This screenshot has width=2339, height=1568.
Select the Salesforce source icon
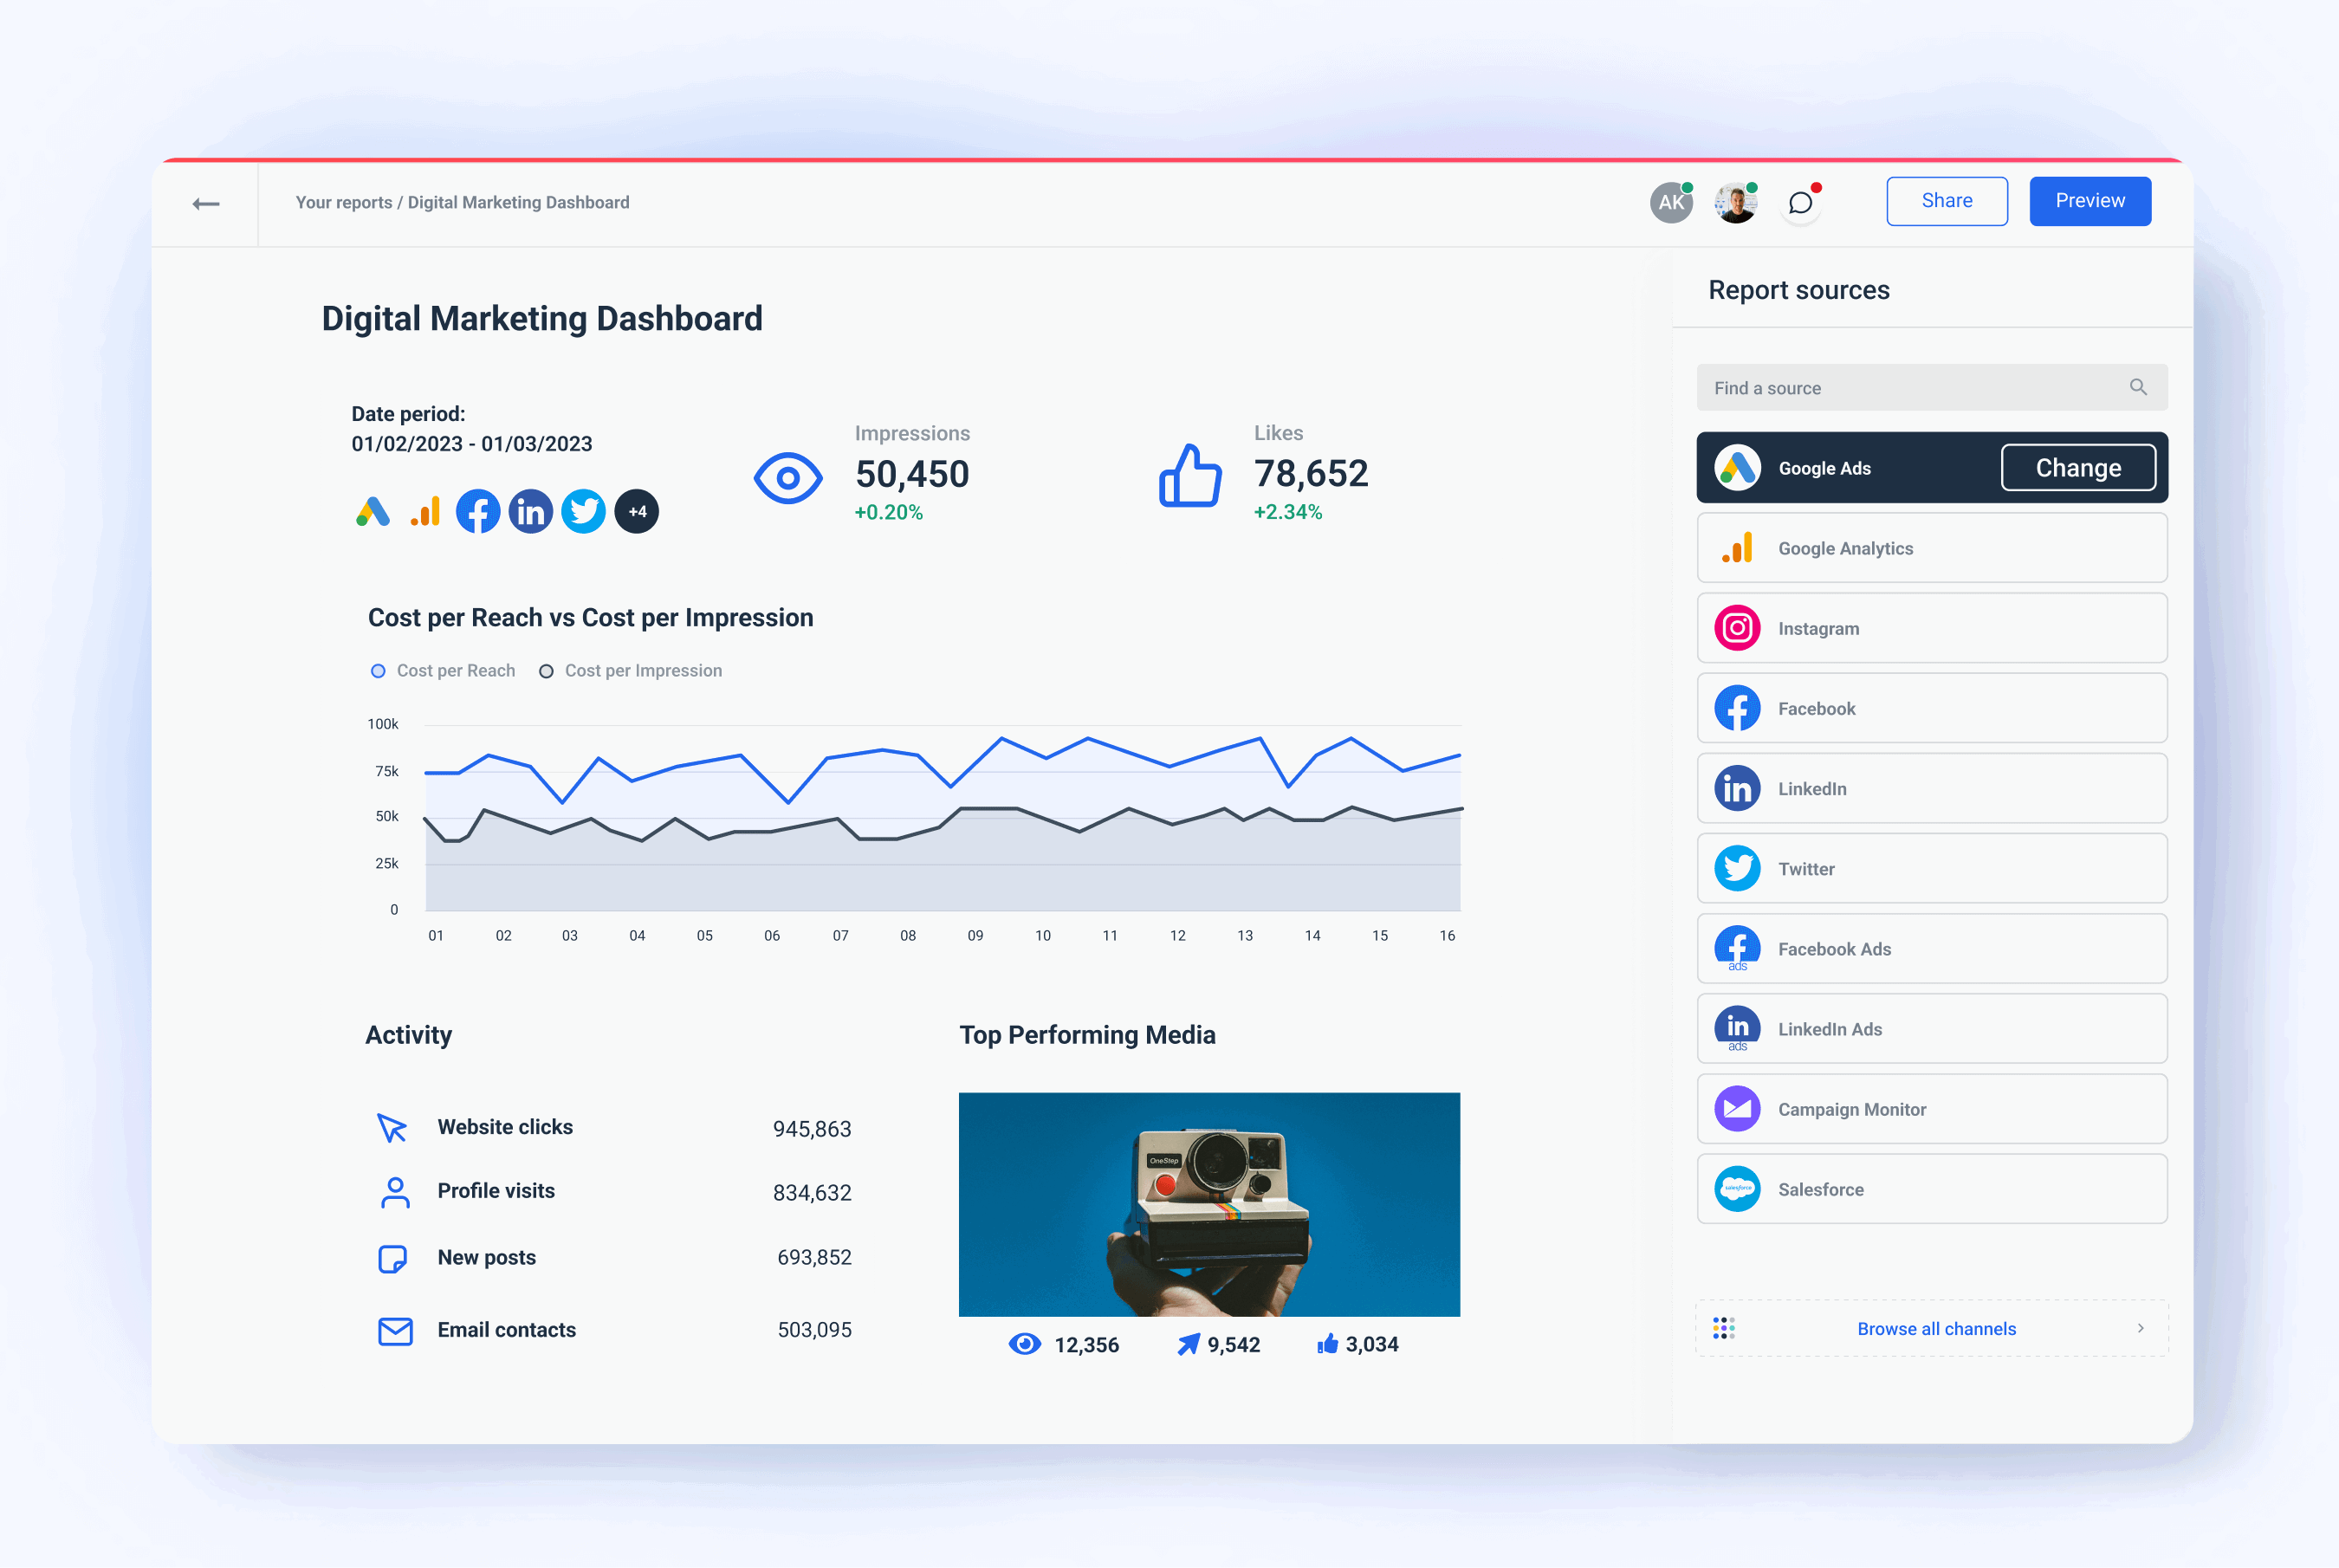(x=1737, y=1189)
